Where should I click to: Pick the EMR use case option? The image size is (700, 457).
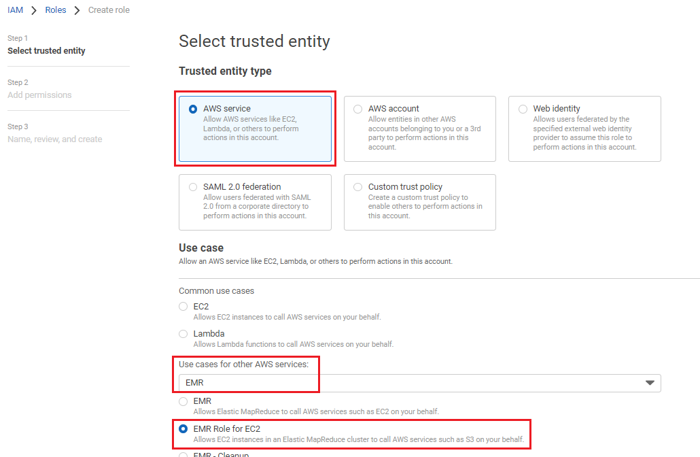[183, 401]
